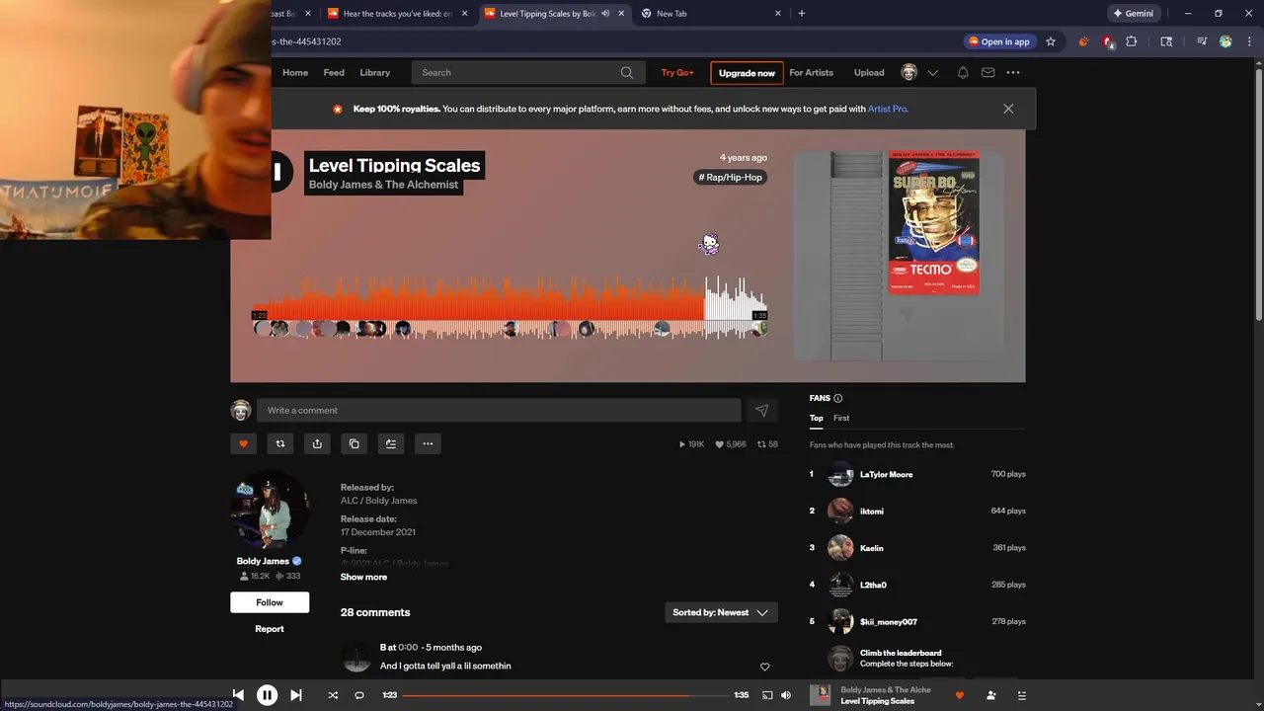Screen dimensions: 1264x711
Task: Open L2tha0's profile
Action: tap(873, 585)
